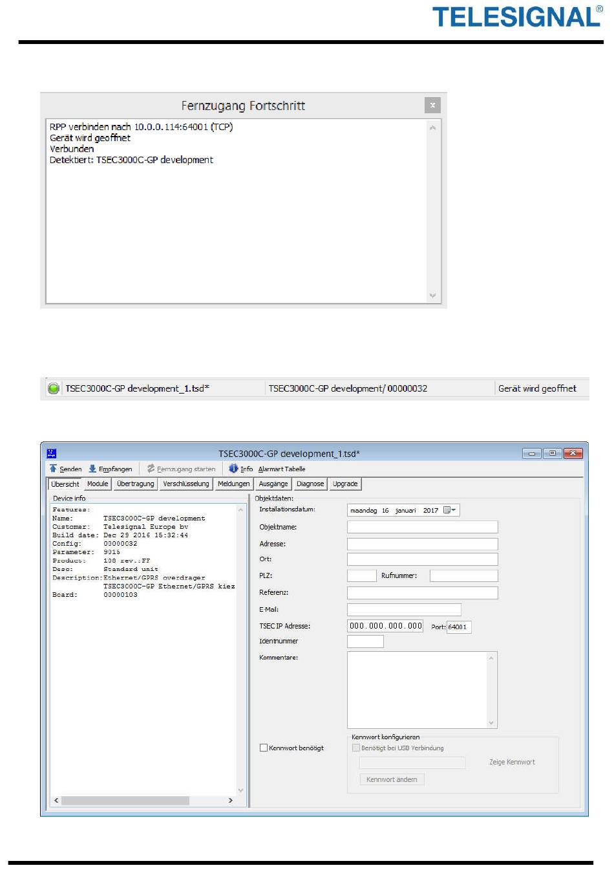Viewport: 614px width, 892px height.
Task: Click the Identnummer field
Action: pos(365,641)
